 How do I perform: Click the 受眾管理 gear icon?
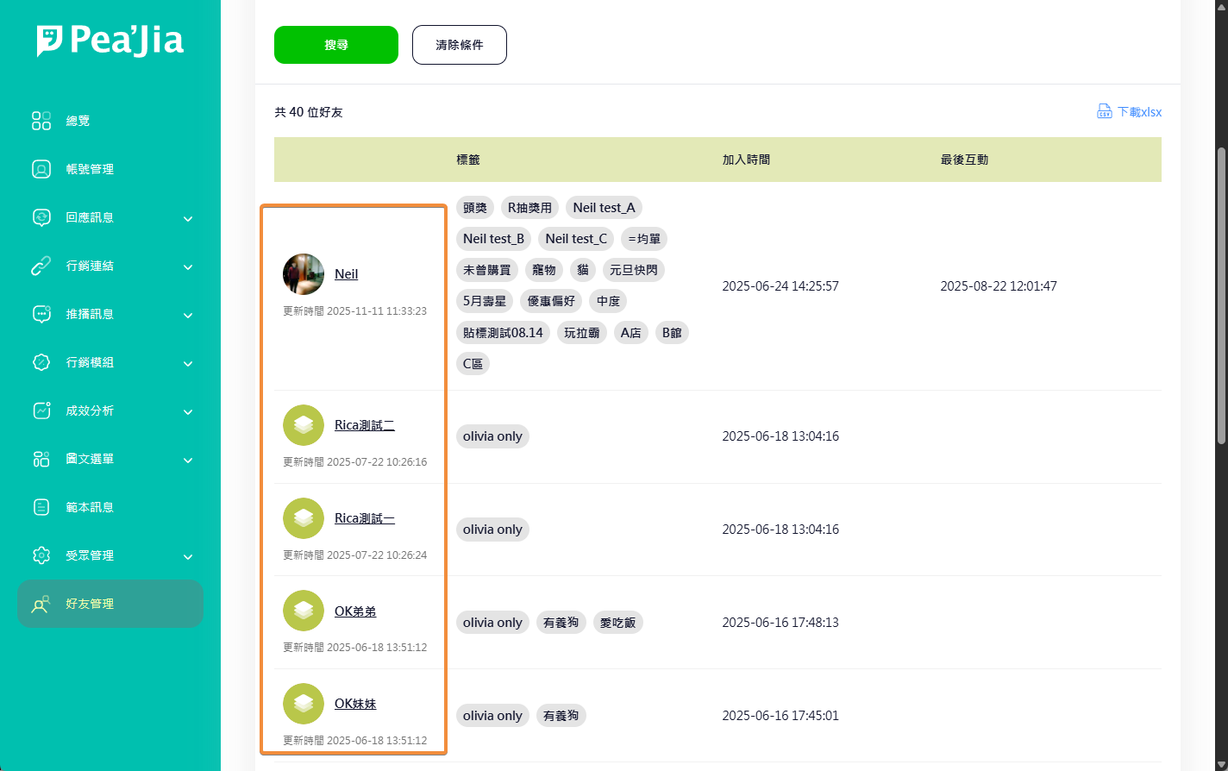point(41,555)
